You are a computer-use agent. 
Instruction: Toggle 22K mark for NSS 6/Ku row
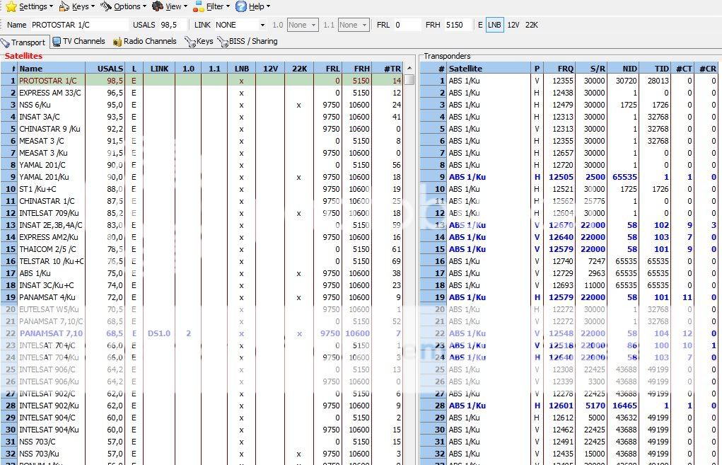point(299,105)
